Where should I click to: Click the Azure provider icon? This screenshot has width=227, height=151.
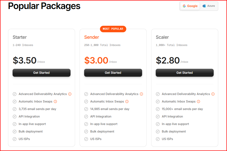(x=204, y=6)
